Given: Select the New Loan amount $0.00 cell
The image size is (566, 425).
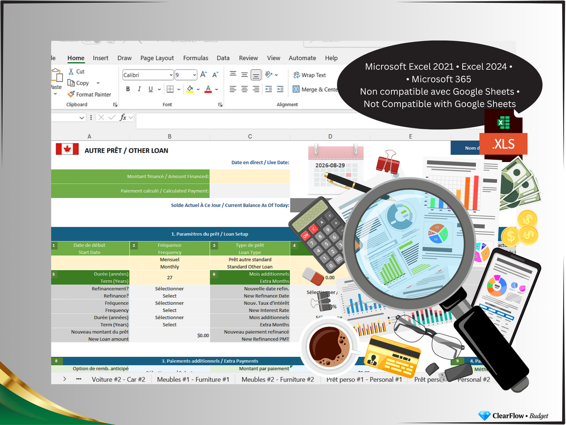Looking at the screenshot, I should point(170,335).
